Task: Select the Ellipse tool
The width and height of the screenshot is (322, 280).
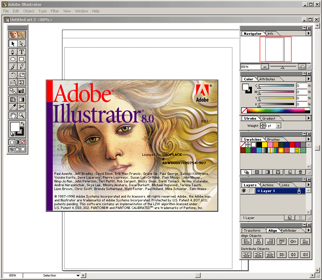Action: coord(13,59)
